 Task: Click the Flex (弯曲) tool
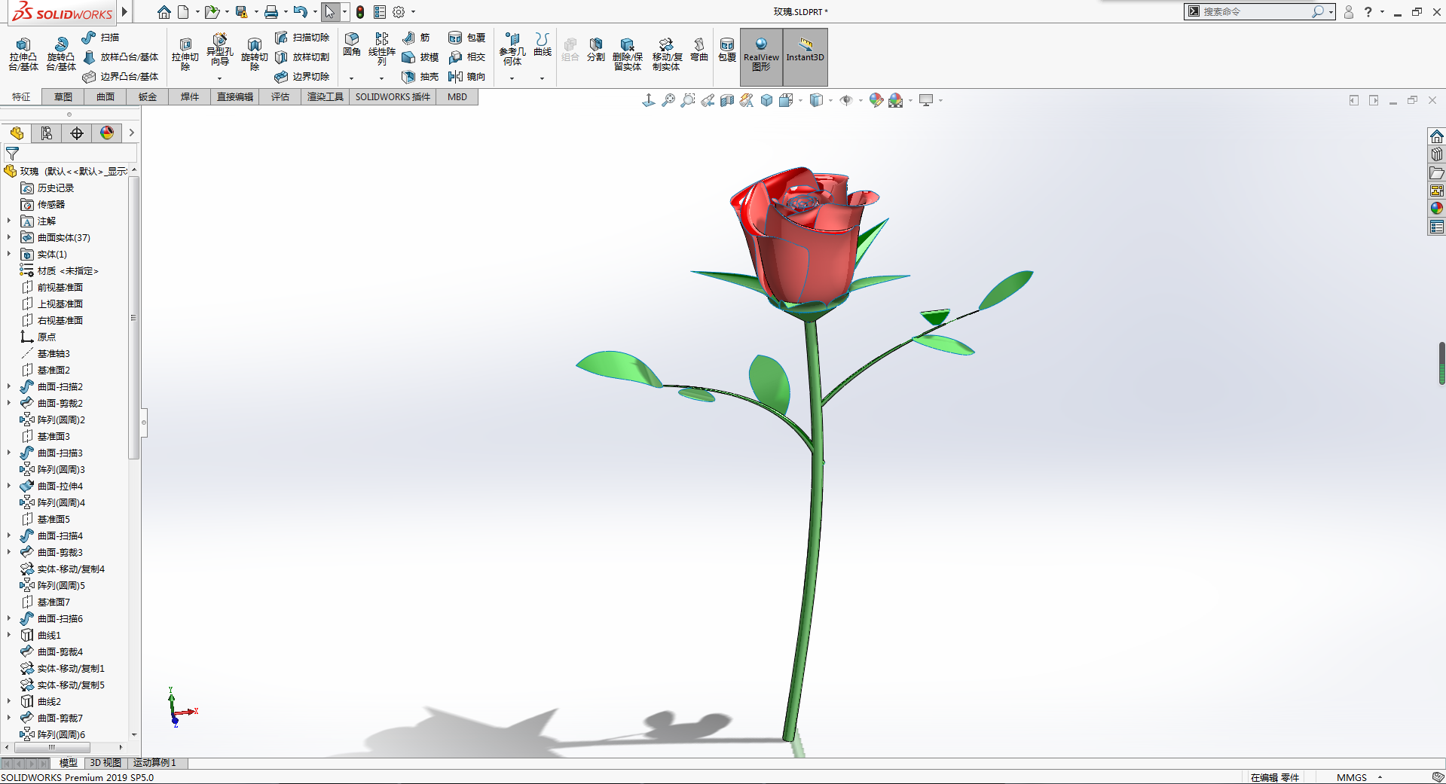coord(699,50)
